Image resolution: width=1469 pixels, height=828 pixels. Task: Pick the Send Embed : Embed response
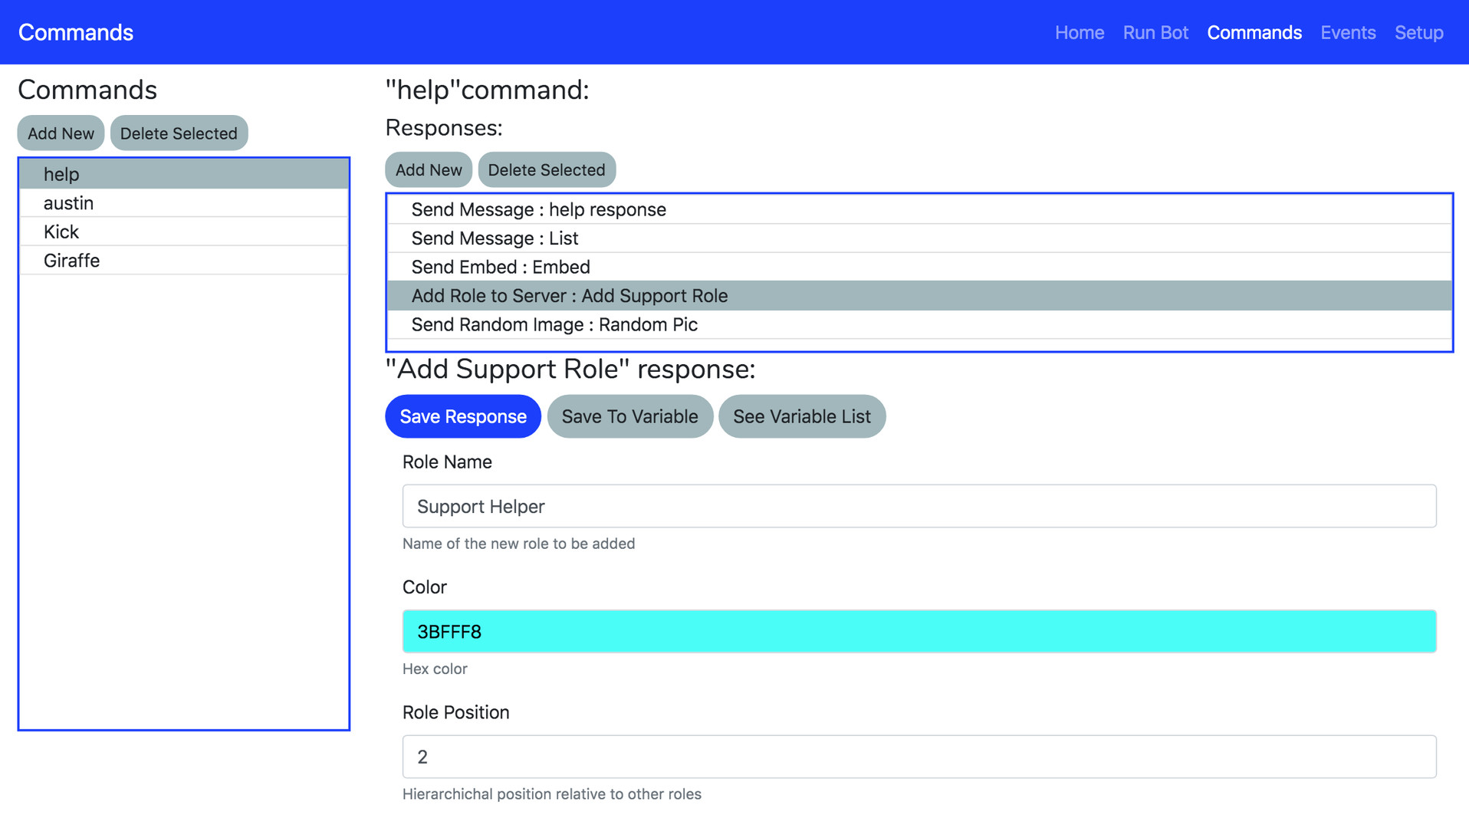click(x=500, y=267)
